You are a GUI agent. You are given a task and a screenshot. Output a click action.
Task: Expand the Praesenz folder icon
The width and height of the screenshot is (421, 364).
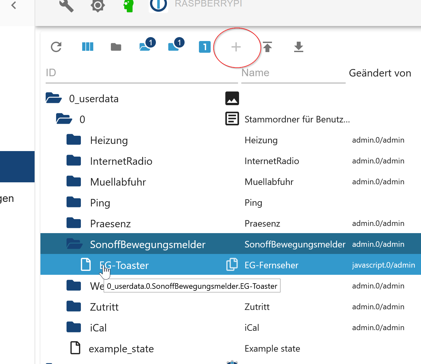[74, 223]
